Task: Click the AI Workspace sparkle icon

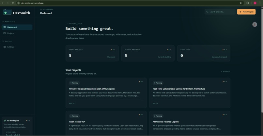Action: [x=5, y=120]
